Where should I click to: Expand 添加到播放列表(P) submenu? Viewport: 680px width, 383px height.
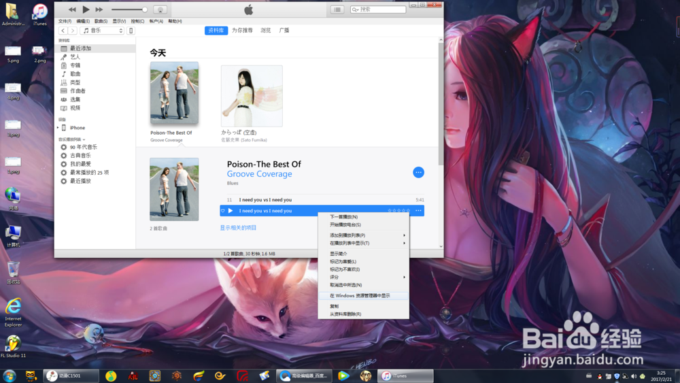coord(363,235)
